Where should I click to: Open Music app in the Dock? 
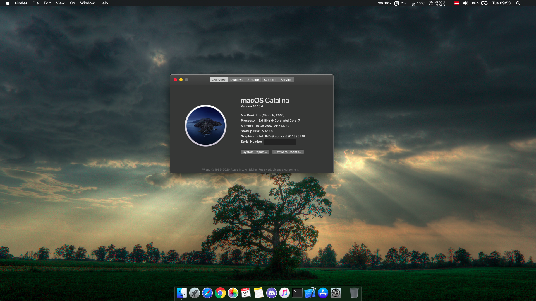click(284, 293)
